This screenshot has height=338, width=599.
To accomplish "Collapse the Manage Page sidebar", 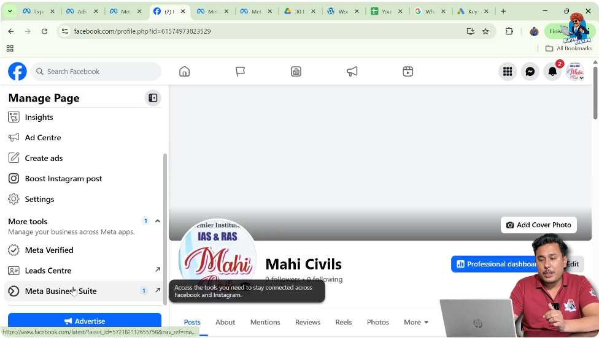I will 153,98.
